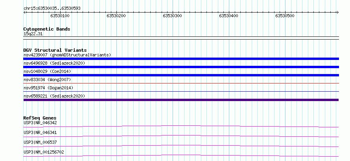Click the 15q22.31 band label

click(33, 34)
